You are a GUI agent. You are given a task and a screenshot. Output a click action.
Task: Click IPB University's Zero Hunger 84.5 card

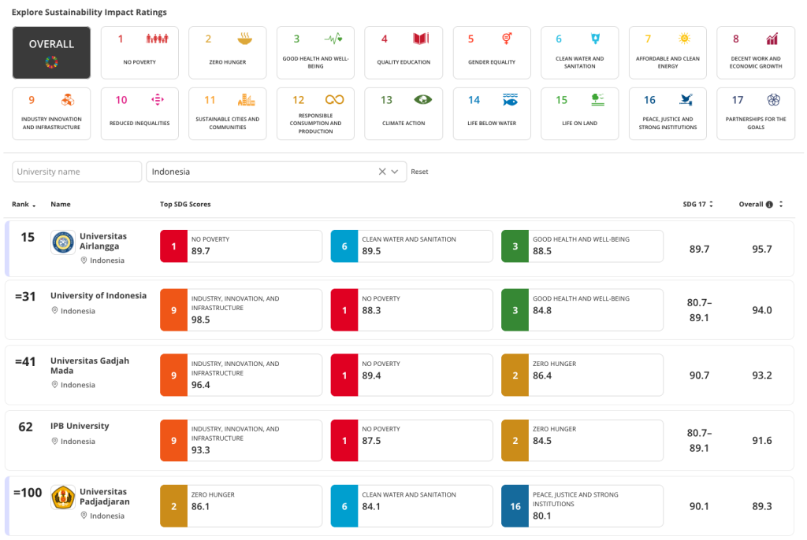pos(582,440)
